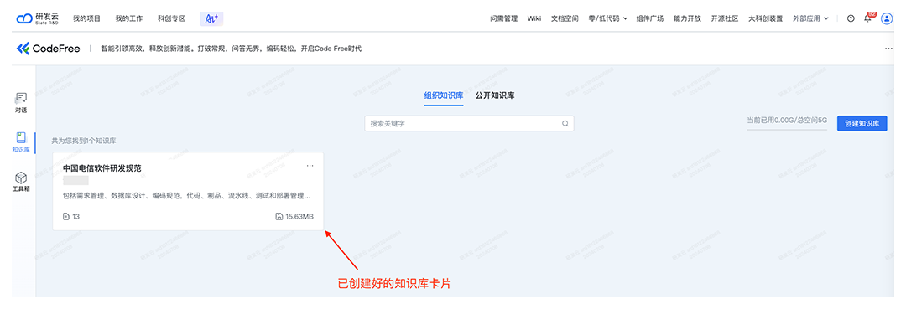The height and width of the screenshot is (309, 906).
Task: Click the CodeFree logo
Action: pyautogui.click(x=49, y=49)
